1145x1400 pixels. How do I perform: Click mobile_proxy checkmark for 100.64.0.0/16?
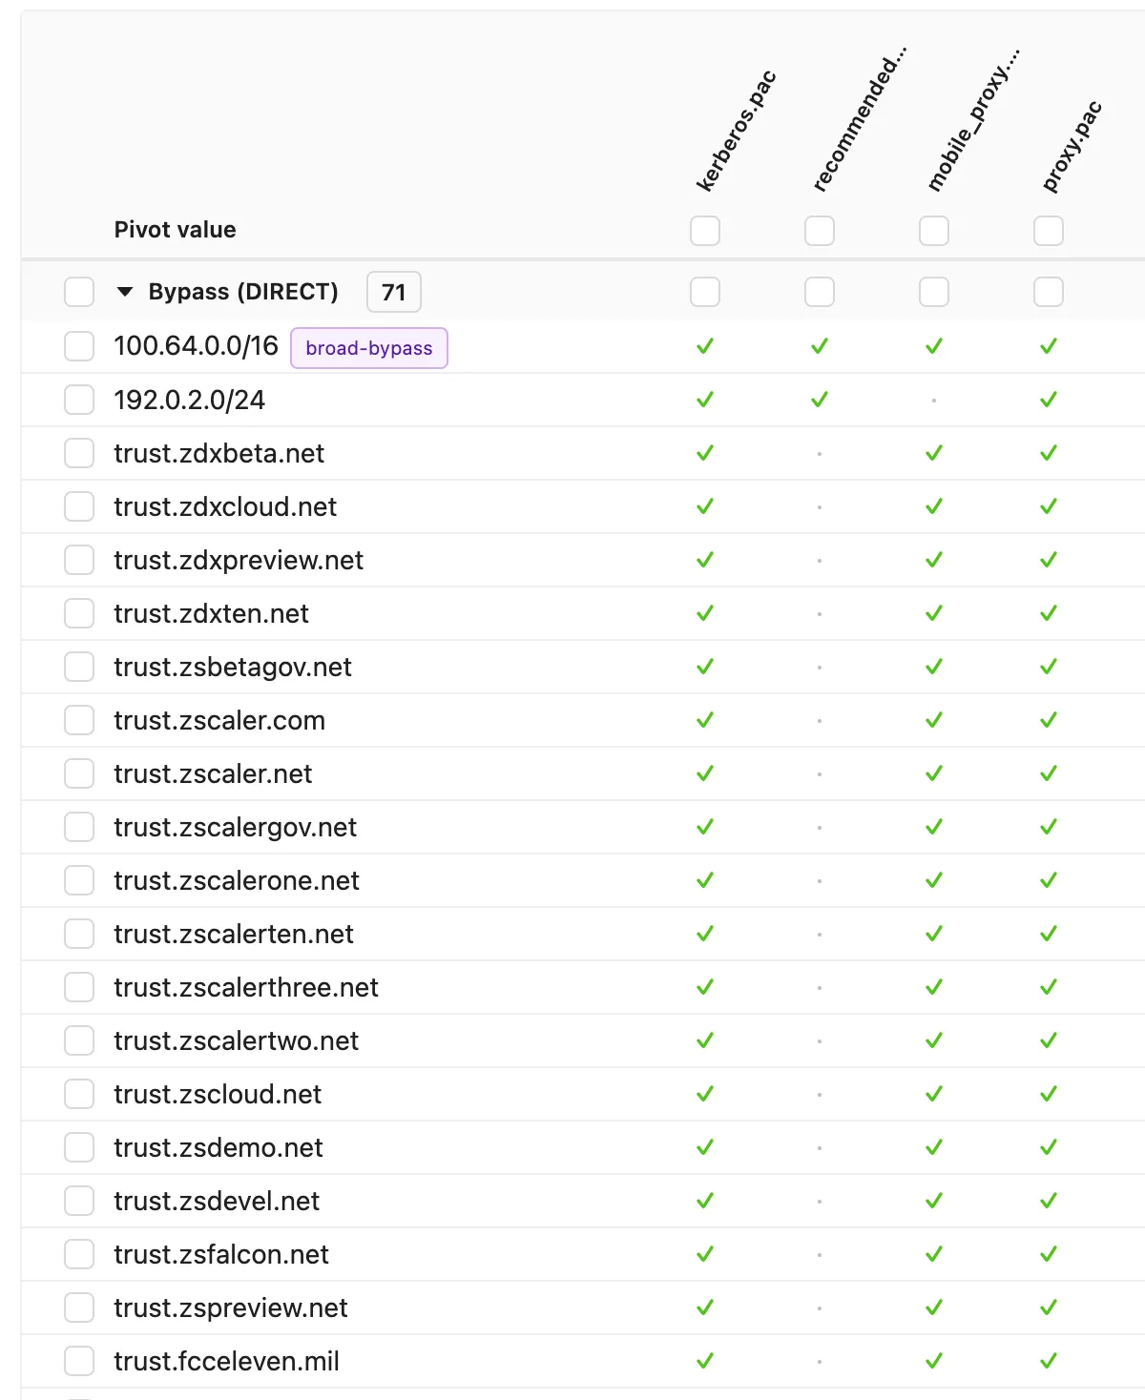pyautogui.click(x=934, y=346)
